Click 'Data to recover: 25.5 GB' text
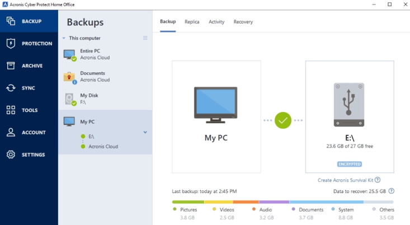This screenshot has width=410, height=225. [360, 191]
